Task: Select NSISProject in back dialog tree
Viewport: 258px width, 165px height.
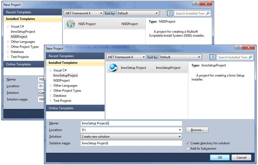Action: pyautogui.click(x=19, y=37)
